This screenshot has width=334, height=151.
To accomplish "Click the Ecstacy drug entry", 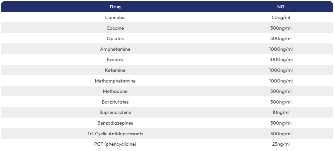I will (115, 59).
